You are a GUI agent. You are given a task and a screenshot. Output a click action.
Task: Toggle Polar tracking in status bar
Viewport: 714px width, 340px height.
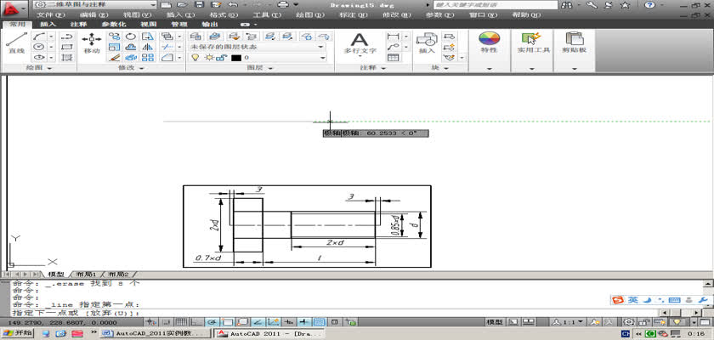click(212, 322)
